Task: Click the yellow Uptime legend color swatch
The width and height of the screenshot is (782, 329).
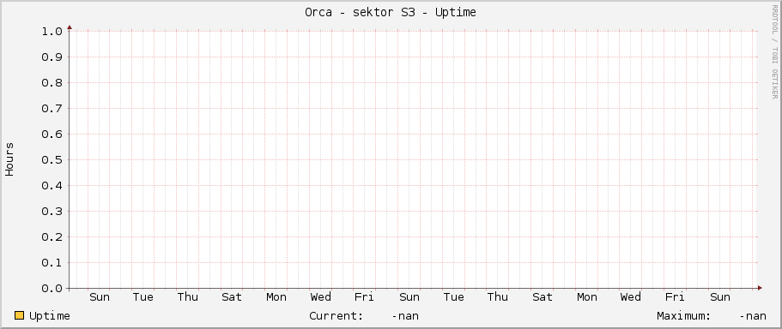Action: click(20, 315)
